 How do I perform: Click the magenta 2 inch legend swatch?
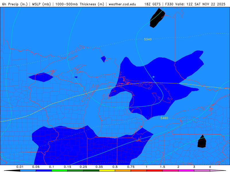tap(186, 171)
